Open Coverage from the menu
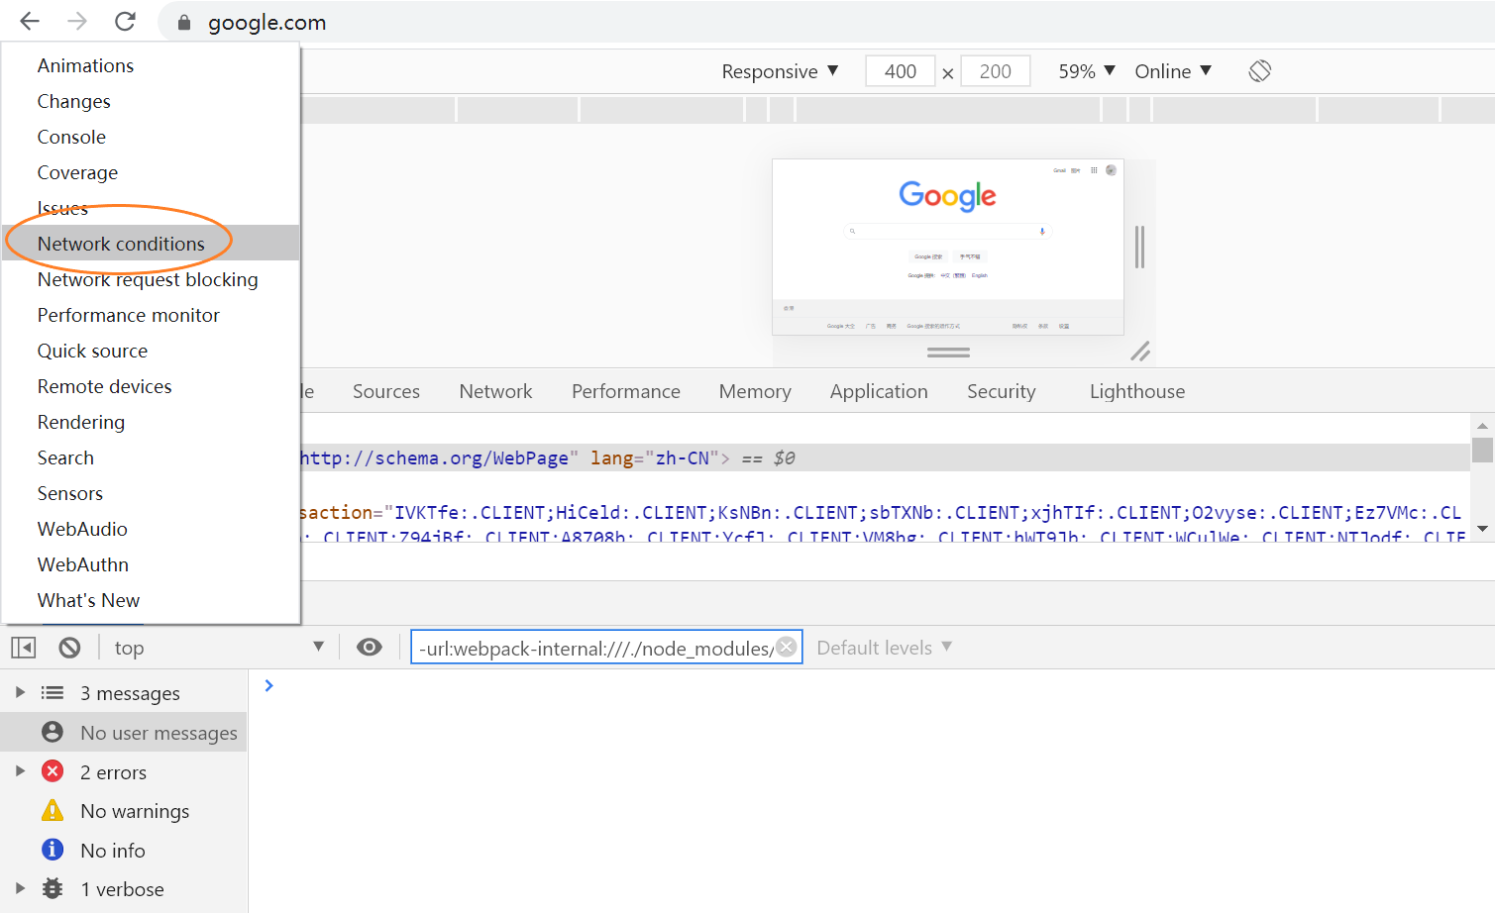This screenshot has width=1495, height=913. tap(151, 172)
